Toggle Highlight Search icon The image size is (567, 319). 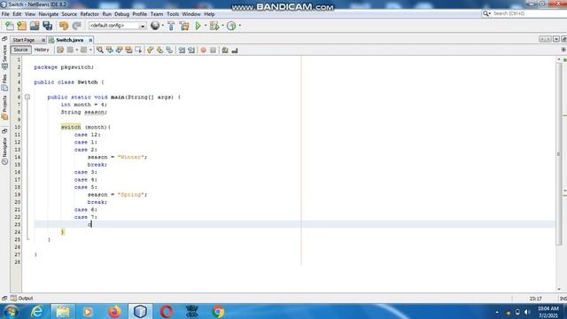pyautogui.click(x=128, y=50)
